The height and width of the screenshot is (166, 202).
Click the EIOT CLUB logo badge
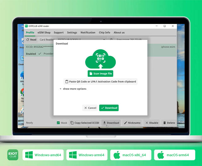[x=13, y=155]
